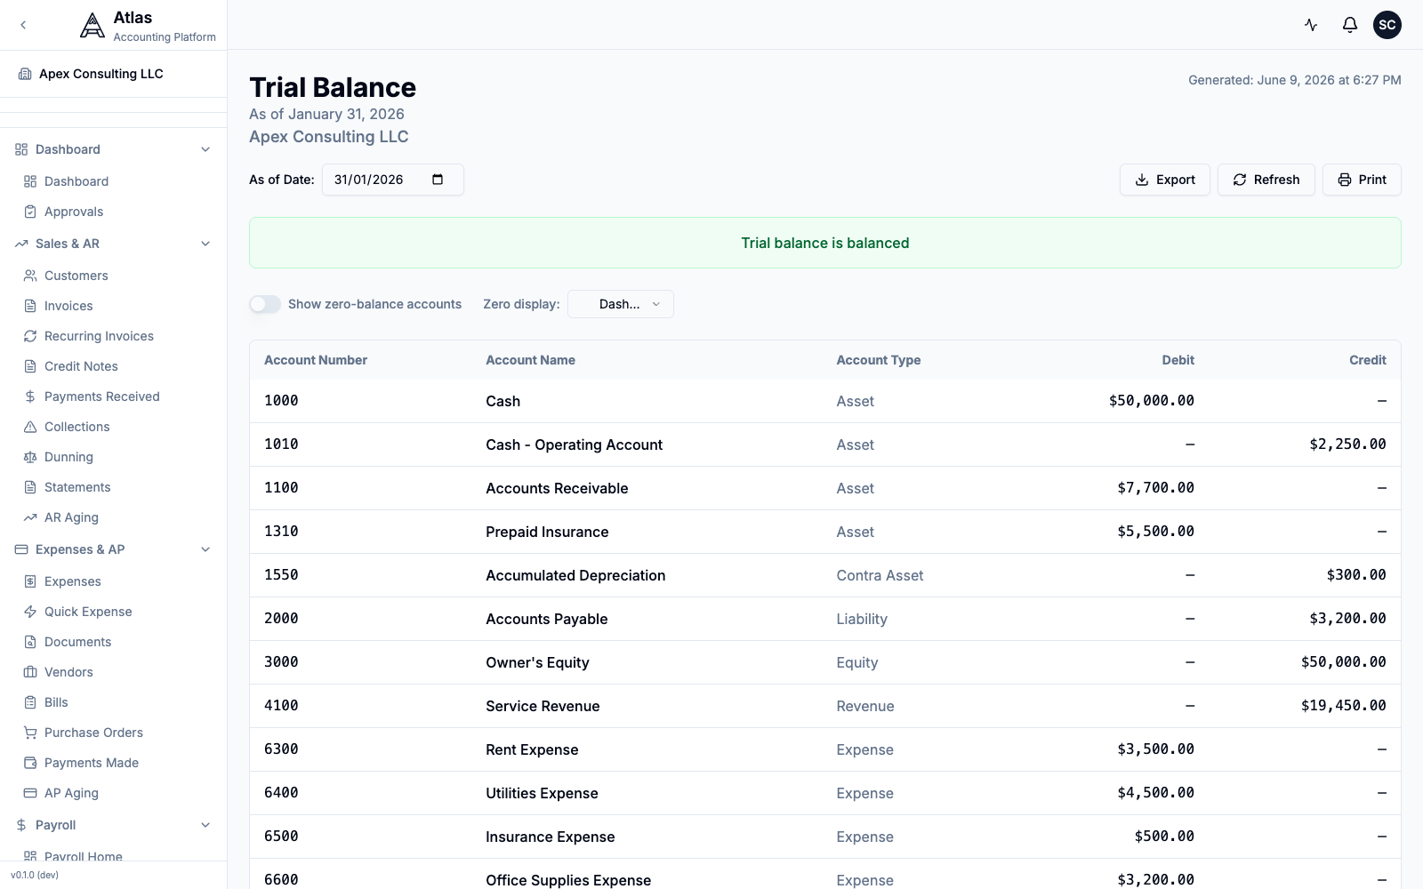Click the Vendors briefcase icon
Viewport: 1423px width, 889px height.
pyautogui.click(x=30, y=672)
